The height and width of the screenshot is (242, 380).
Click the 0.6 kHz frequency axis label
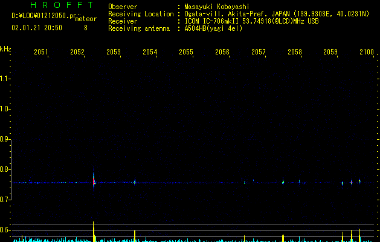(5, 230)
